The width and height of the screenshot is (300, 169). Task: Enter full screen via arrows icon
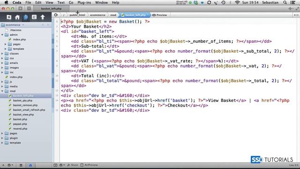[297, 8]
